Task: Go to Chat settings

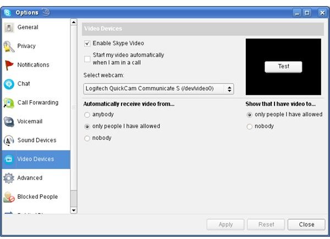Action: (x=36, y=84)
